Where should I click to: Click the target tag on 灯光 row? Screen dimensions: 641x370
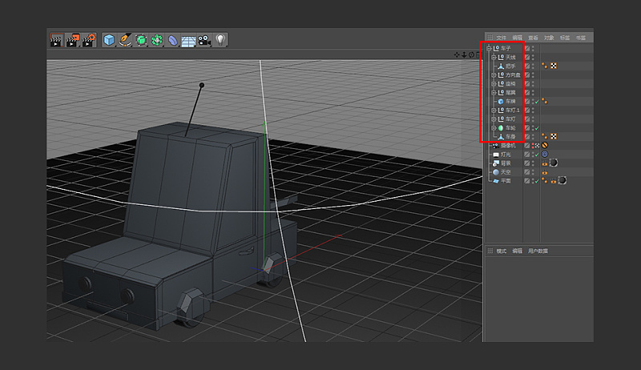545,154
